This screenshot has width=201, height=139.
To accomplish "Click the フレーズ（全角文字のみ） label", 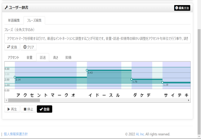I will coord(19,30).
